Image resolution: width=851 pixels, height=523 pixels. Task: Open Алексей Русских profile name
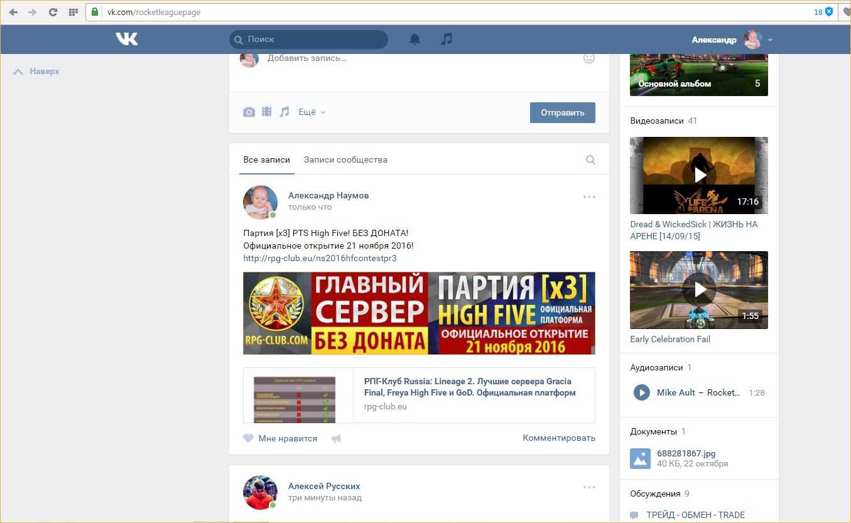pos(324,486)
